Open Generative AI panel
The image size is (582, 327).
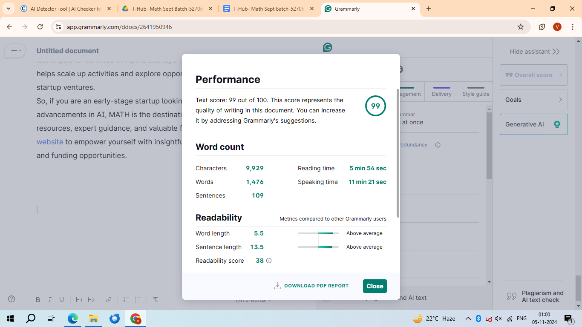coord(533,124)
